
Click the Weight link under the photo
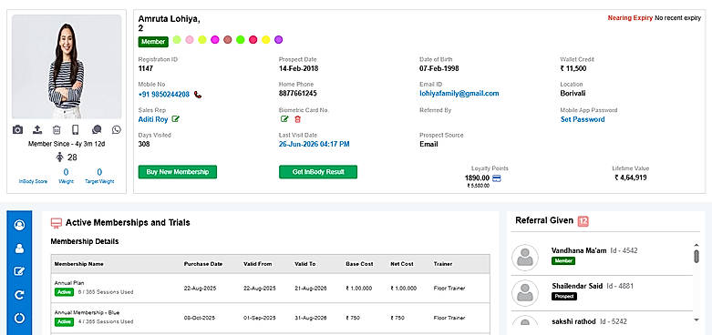click(66, 181)
